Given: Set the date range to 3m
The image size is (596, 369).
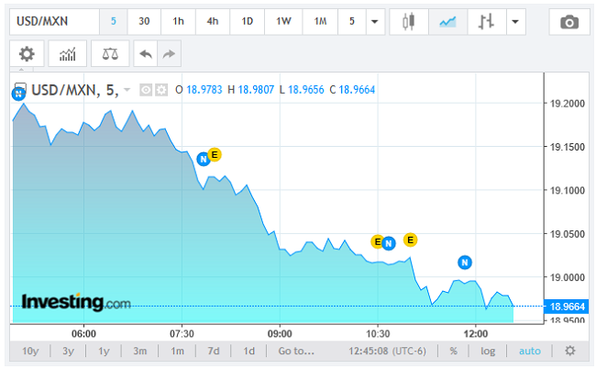Looking at the screenshot, I should point(140,351).
